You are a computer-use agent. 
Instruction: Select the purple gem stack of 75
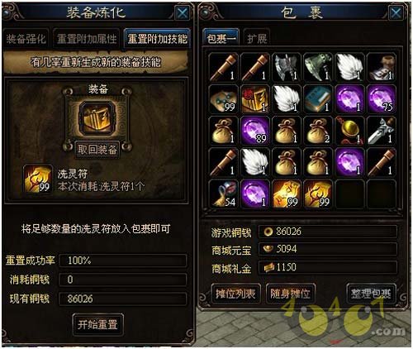pyautogui.click(x=381, y=99)
